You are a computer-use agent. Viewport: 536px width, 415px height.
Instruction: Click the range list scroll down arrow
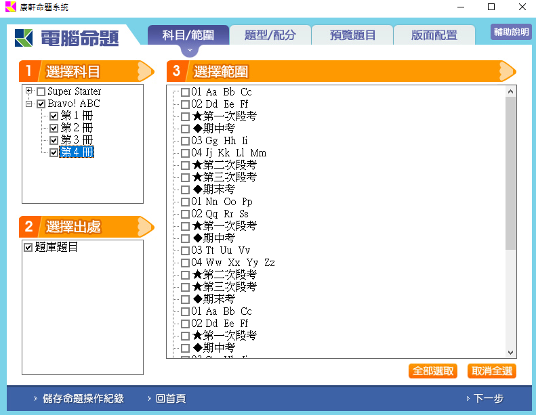[x=510, y=352]
